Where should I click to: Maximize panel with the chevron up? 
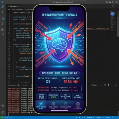(x=112, y=85)
